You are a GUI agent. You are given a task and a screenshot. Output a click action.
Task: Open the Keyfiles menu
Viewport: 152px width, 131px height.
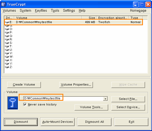point(41,11)
